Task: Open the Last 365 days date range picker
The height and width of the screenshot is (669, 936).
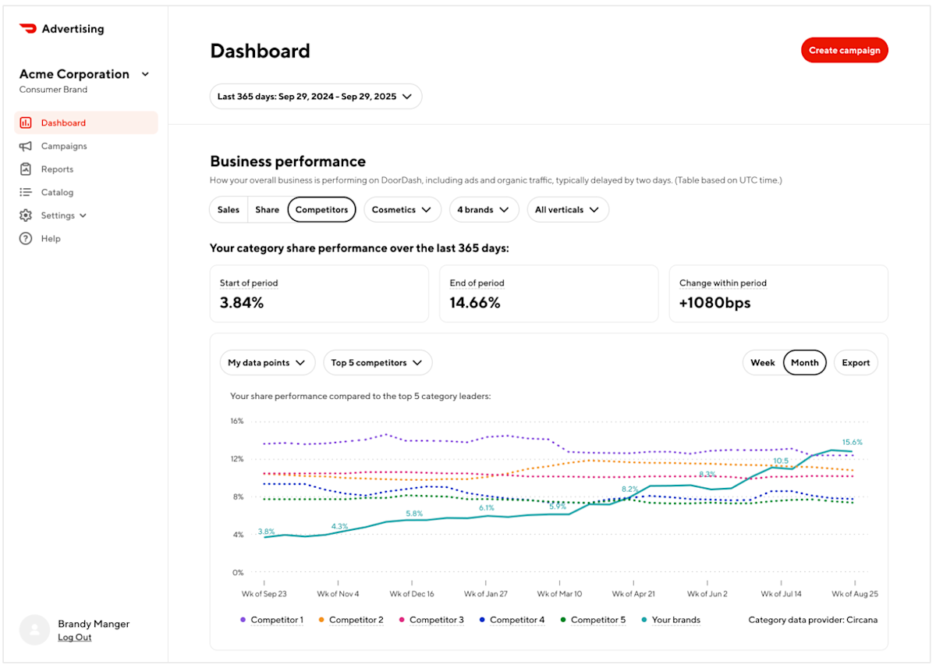Action: point(315,96)
